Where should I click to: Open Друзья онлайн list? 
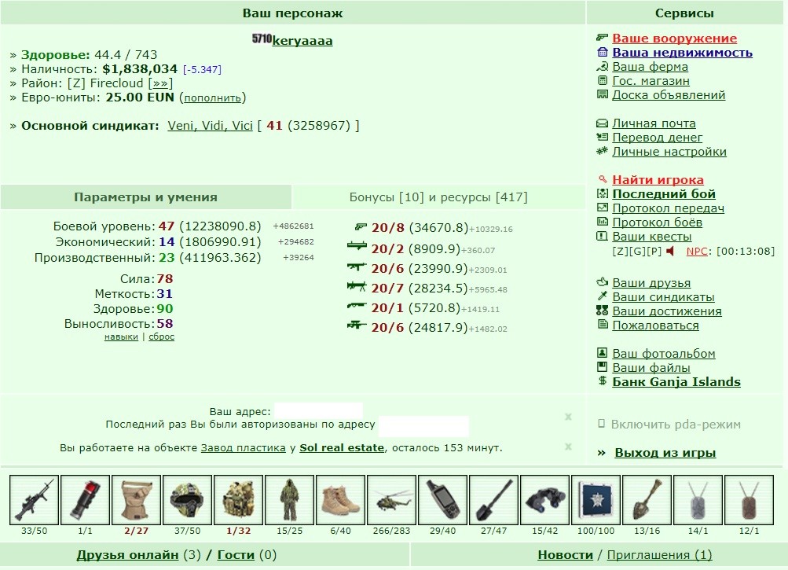tap(127, 555)
